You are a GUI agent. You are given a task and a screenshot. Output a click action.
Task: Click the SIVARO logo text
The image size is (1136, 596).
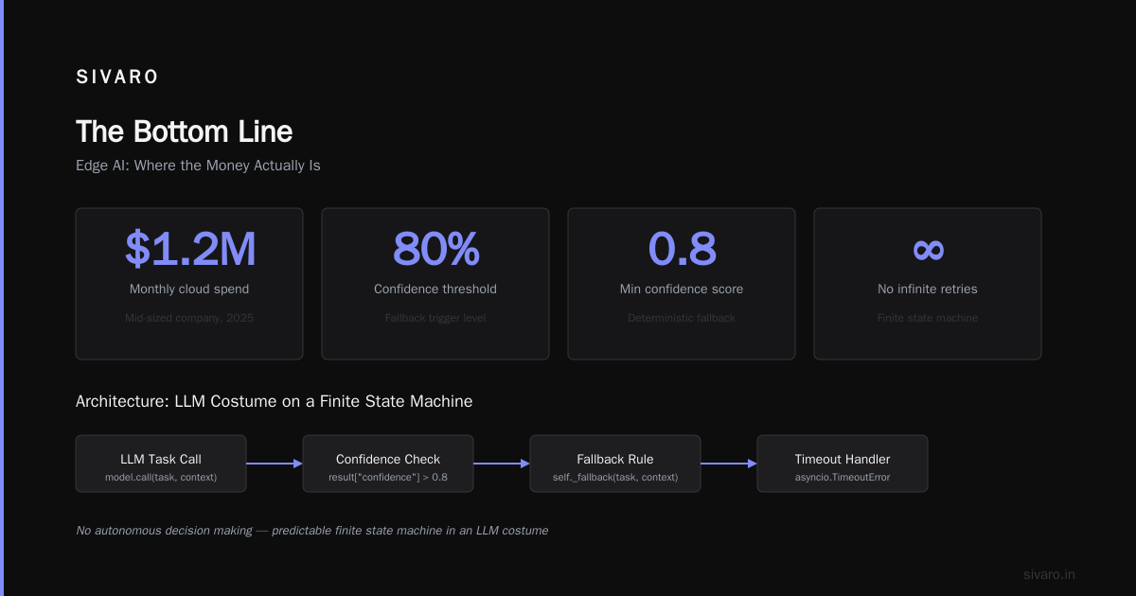pos(117,78)
